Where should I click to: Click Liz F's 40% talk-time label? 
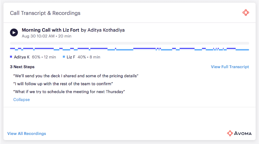click(88, 57)
